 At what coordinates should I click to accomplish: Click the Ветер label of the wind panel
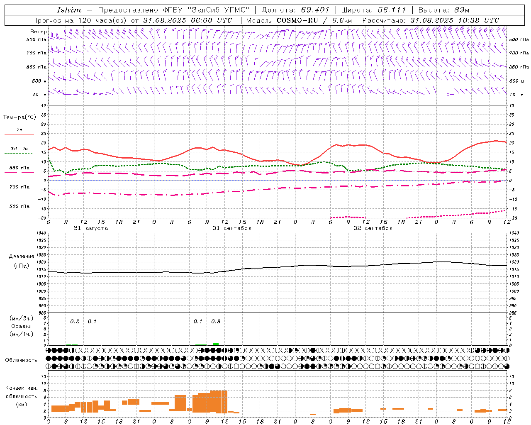(38, 32)
